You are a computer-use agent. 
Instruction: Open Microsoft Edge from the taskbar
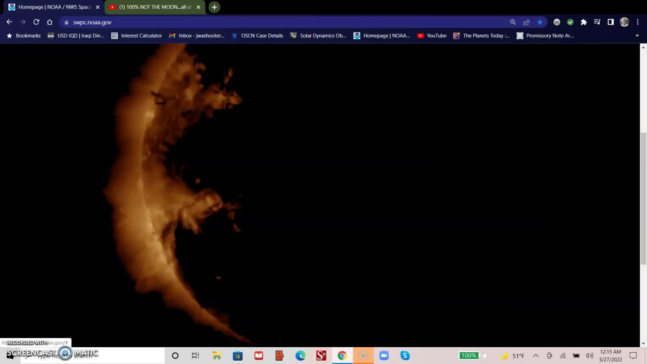[300, 356]
